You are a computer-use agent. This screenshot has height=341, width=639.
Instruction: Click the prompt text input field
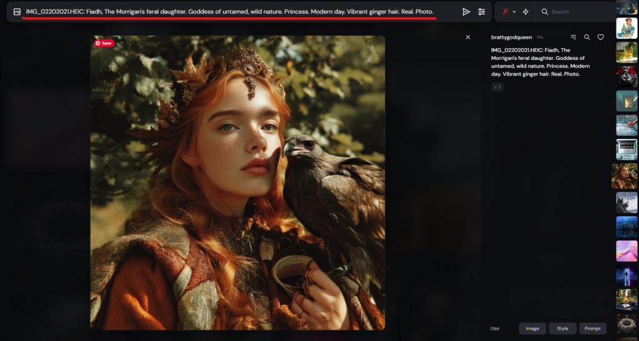(x=230, y=12)
